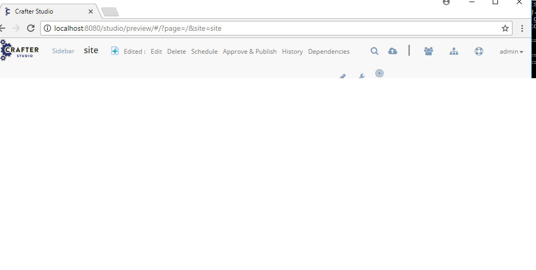Open the Schedule option
This screenshot has height=270, width=536.
(x=204, y=52)
